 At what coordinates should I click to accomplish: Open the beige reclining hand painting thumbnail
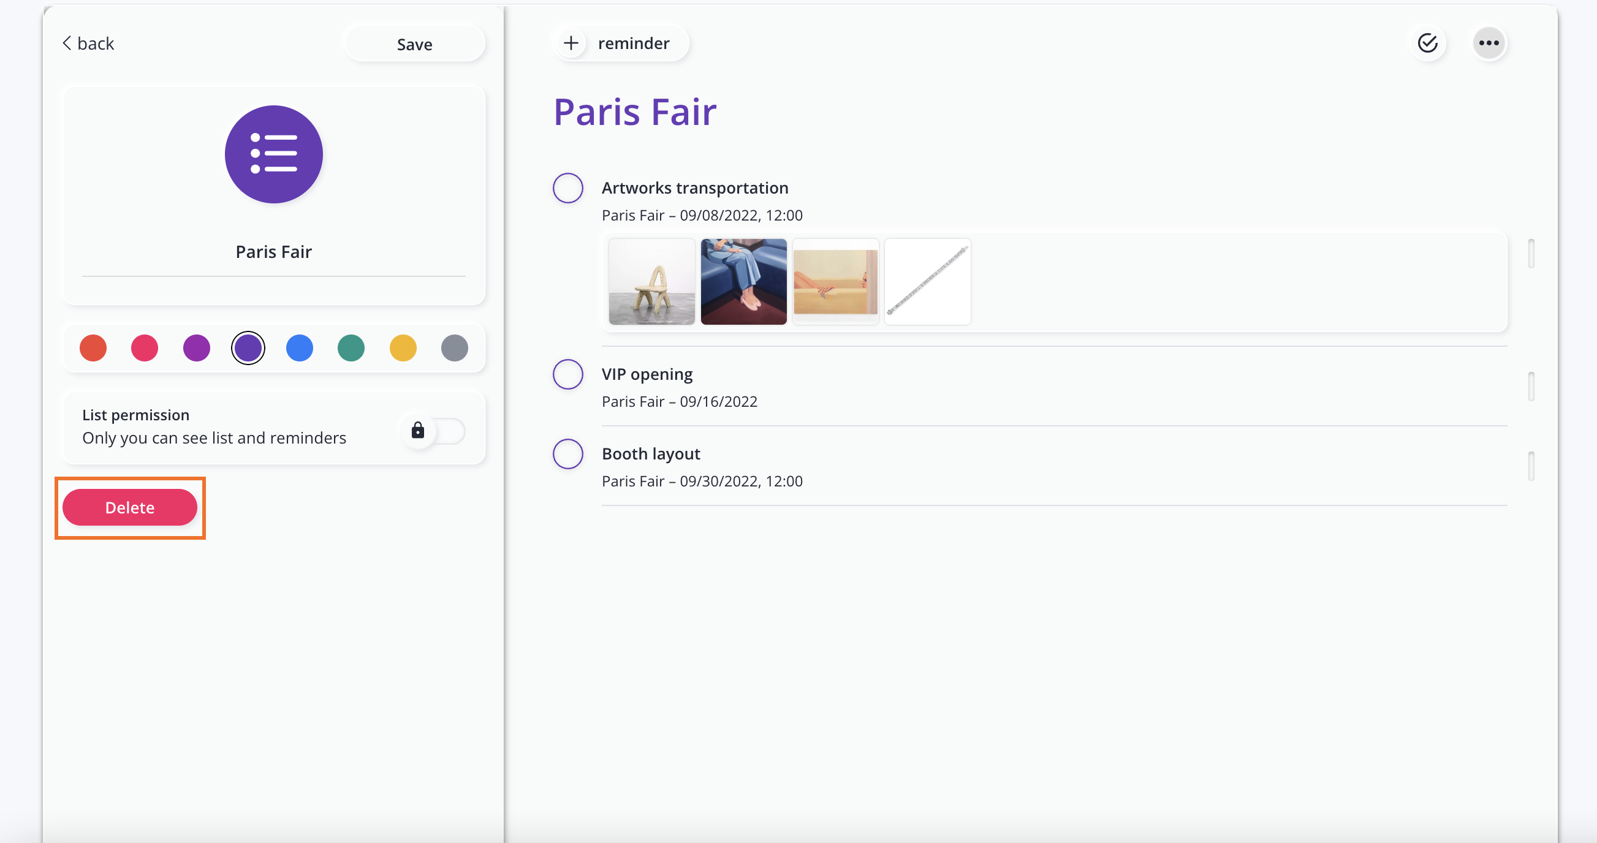point(836,282)
